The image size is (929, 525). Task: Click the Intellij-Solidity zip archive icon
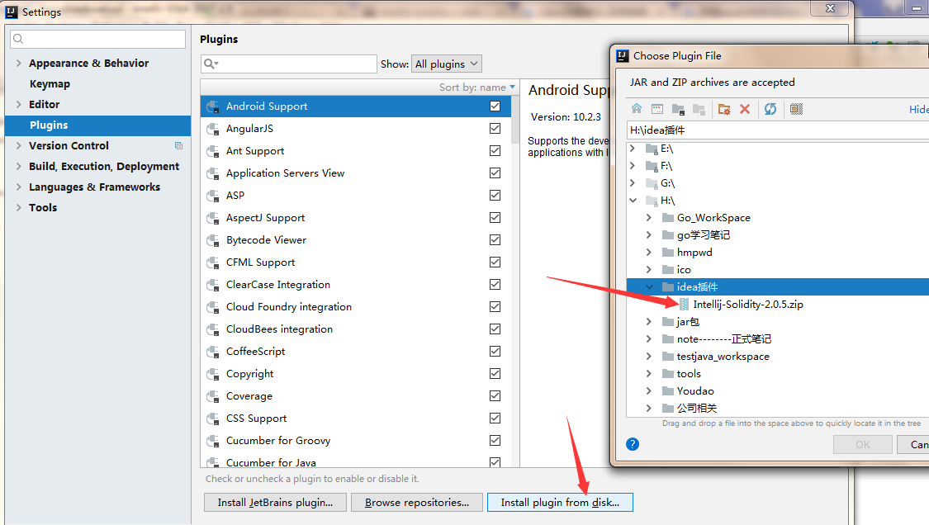684,305
